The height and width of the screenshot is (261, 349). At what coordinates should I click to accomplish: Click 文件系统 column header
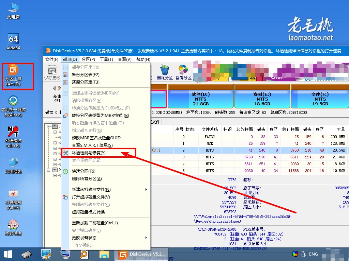pyautogui.click(x=210, y=129)
